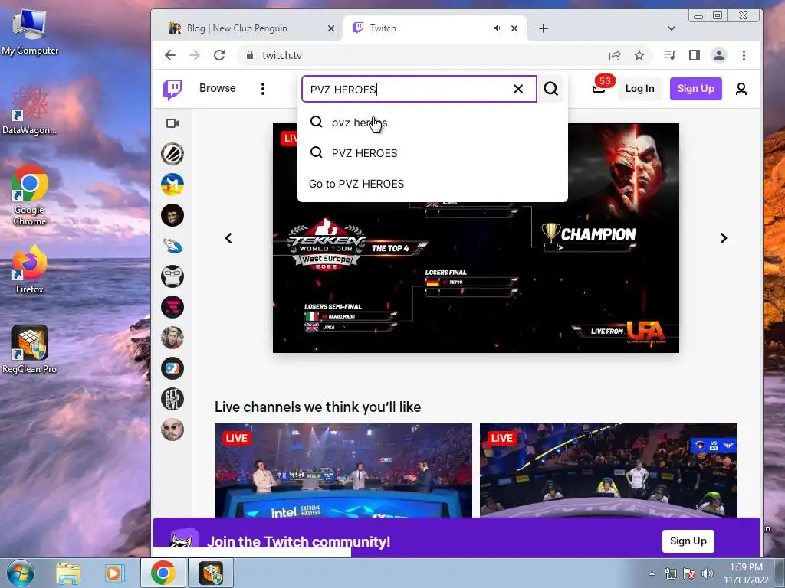
Task: Open the pink E logo channel avatar
Action: click(x=172, y=307)
